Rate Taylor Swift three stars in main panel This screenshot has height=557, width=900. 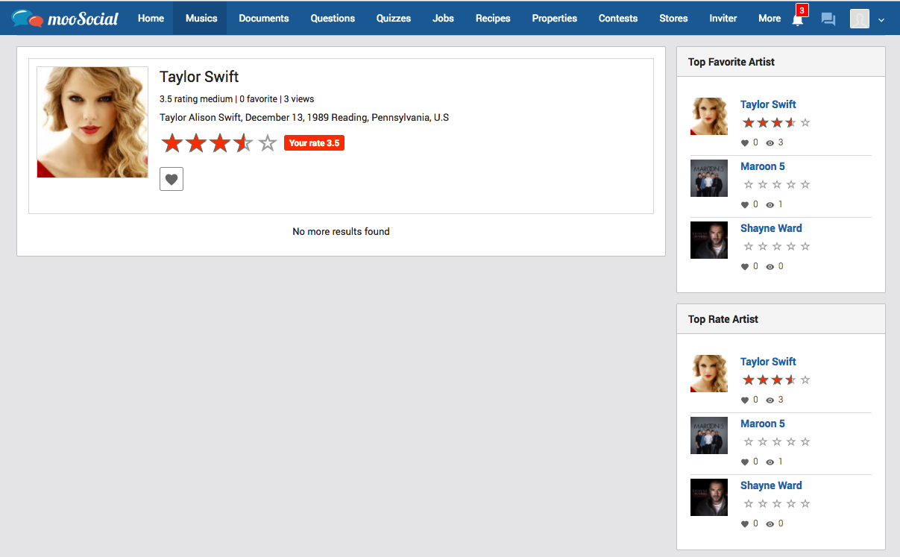click(220, 143)
